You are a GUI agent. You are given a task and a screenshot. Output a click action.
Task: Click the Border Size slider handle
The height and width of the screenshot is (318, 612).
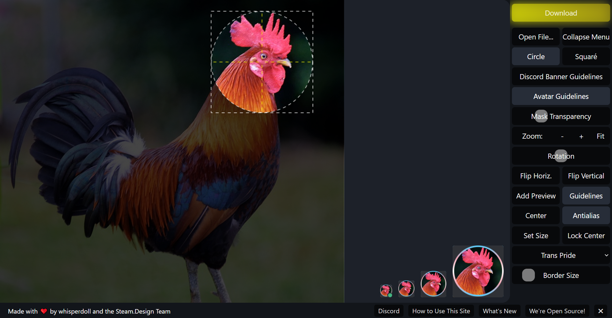point(528,275)
